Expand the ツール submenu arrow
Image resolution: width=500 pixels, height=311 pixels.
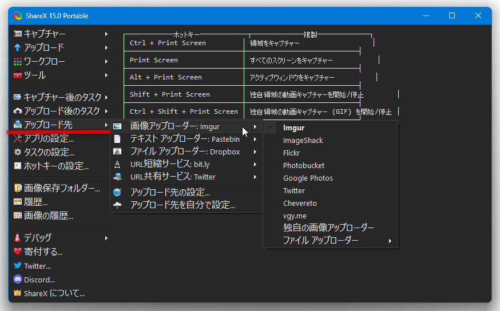106,75
